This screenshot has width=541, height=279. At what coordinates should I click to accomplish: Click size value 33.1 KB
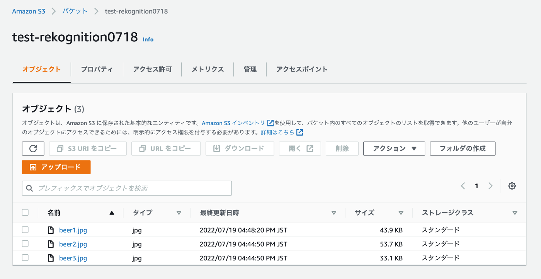[391, 258]
